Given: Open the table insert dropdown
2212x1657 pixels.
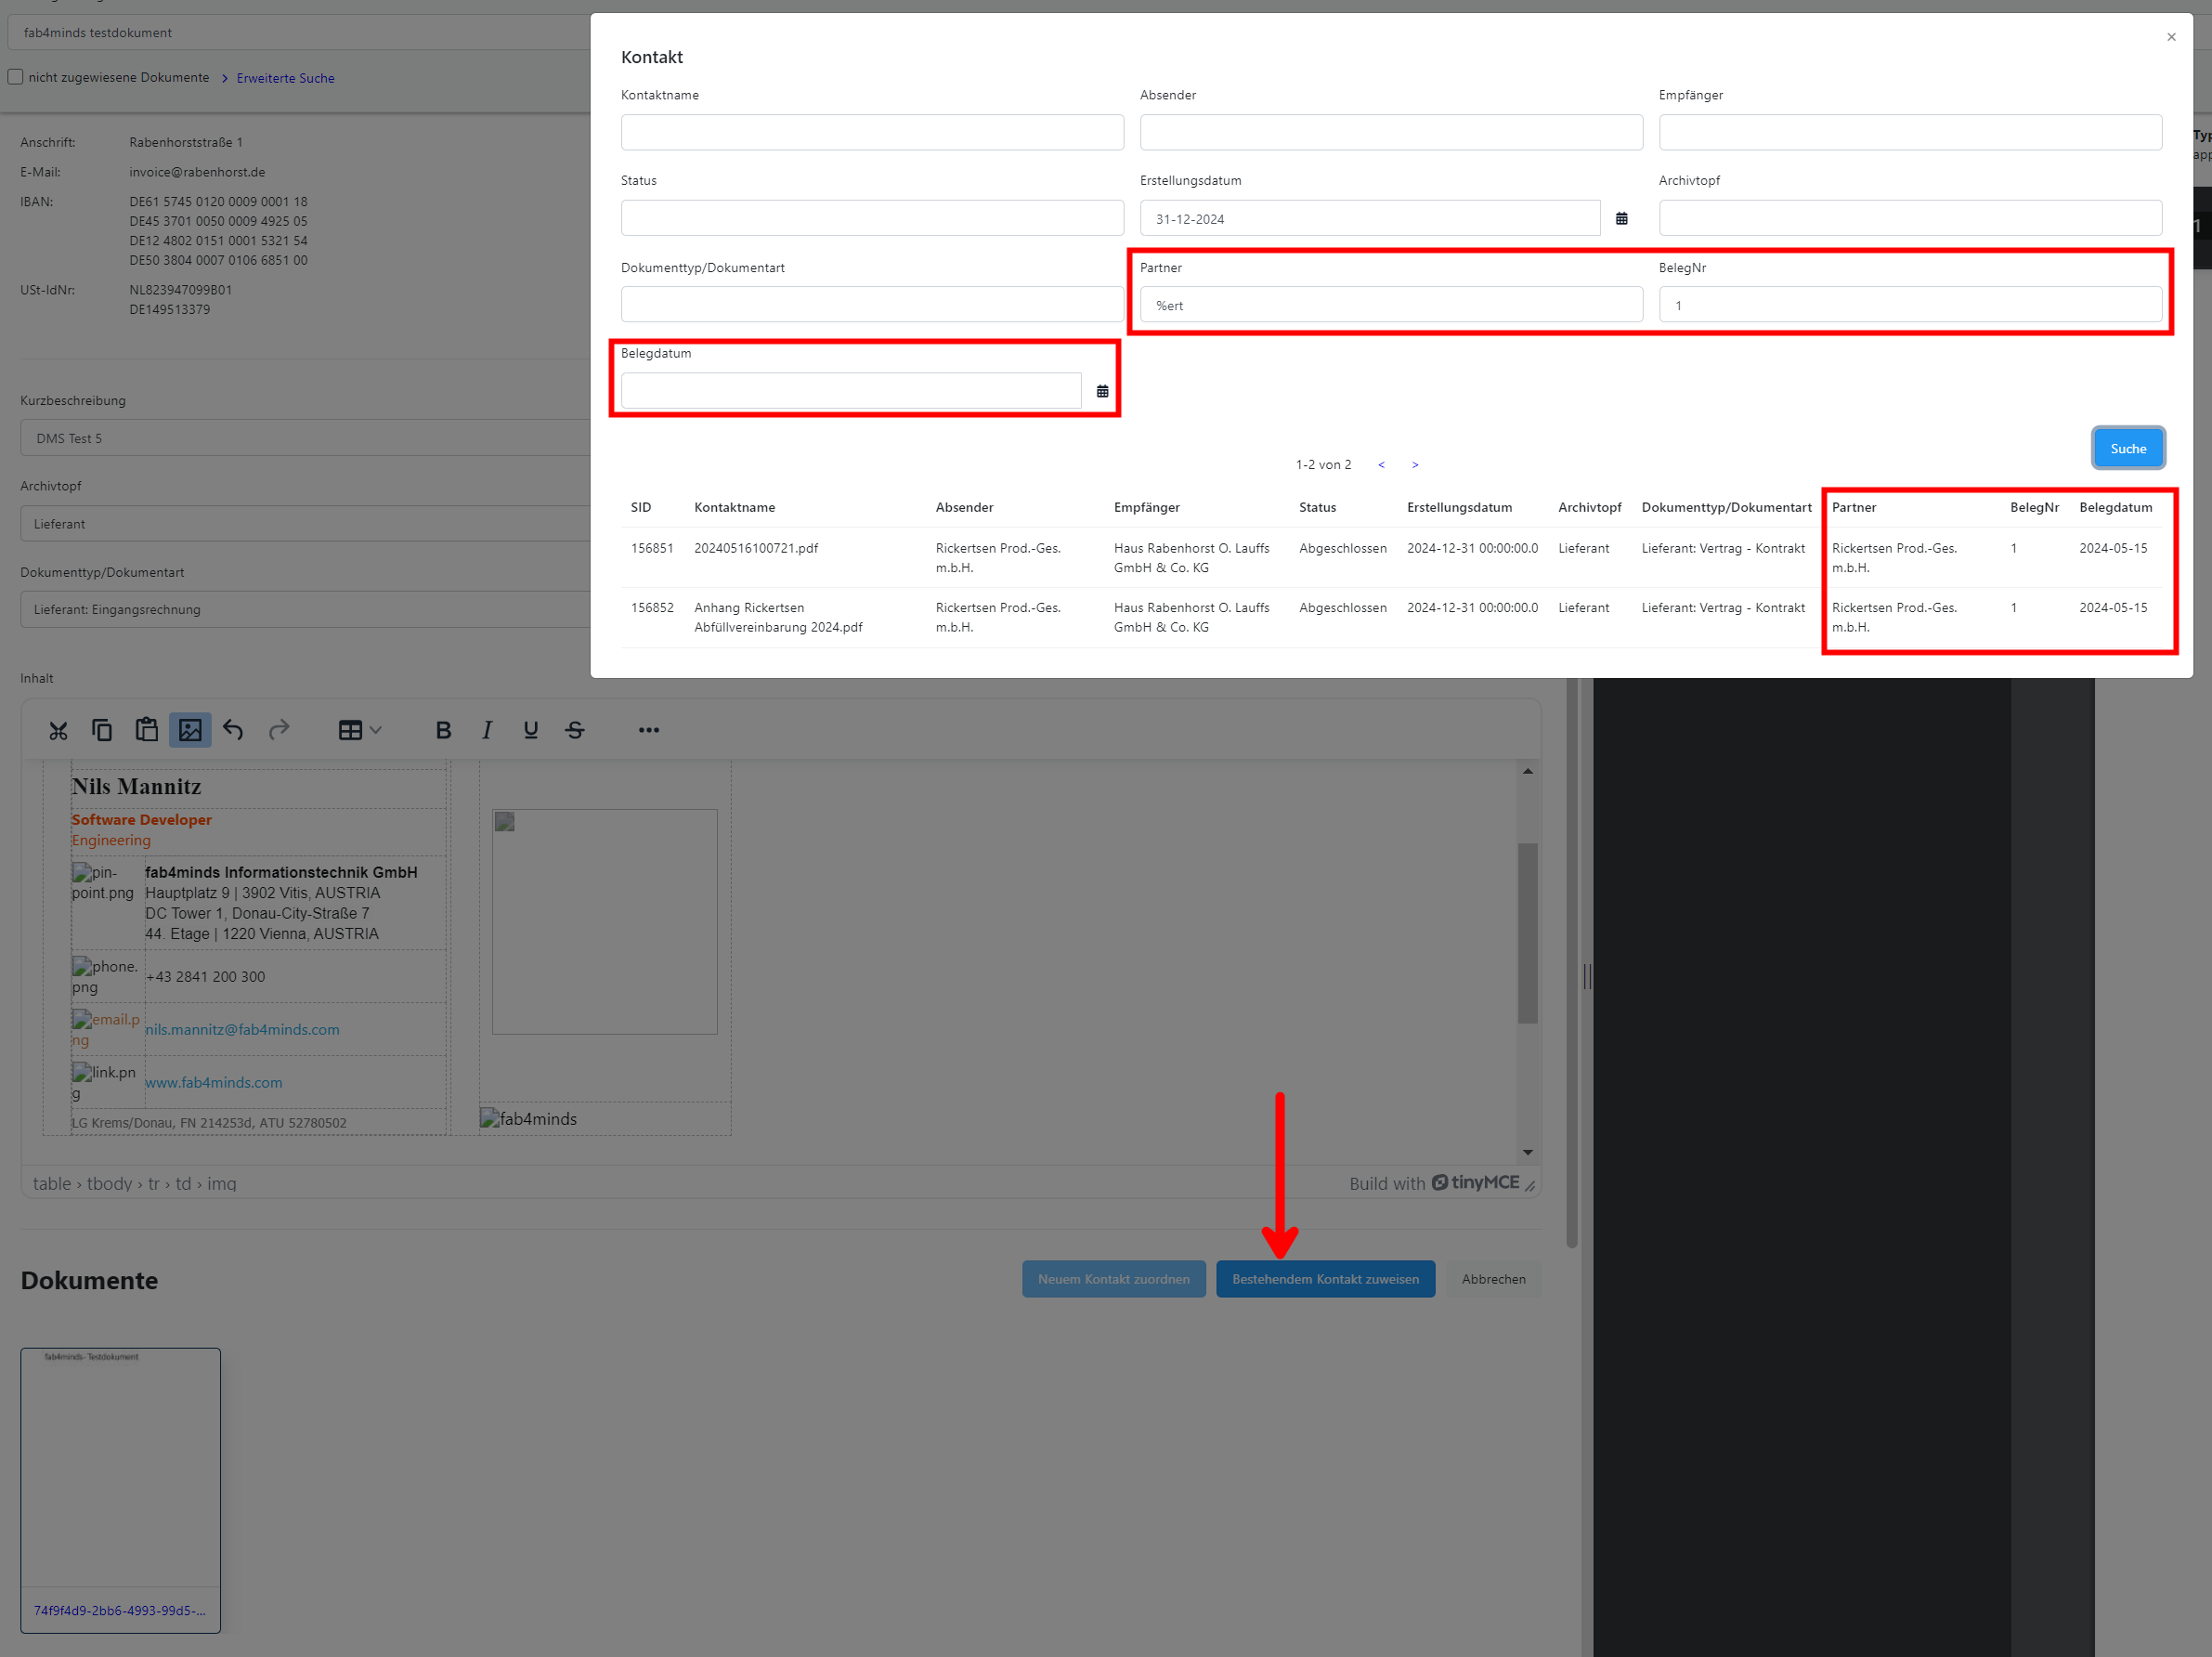Looking at the screenshot, I should click(x=359, y=730).
